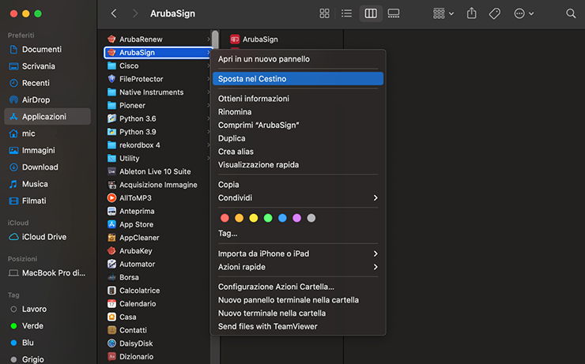585x364 pixels.
Task: Select iCloud Drive in sidebar
Action: tap(43, 237)
